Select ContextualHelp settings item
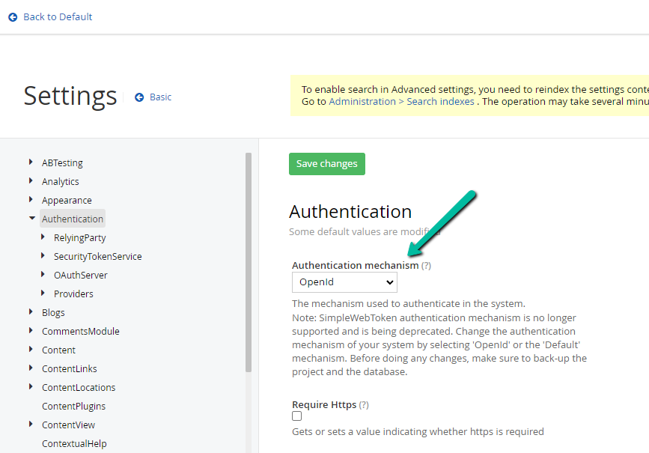The width and height of the screenshot is (649, 453). pos(74,443)
